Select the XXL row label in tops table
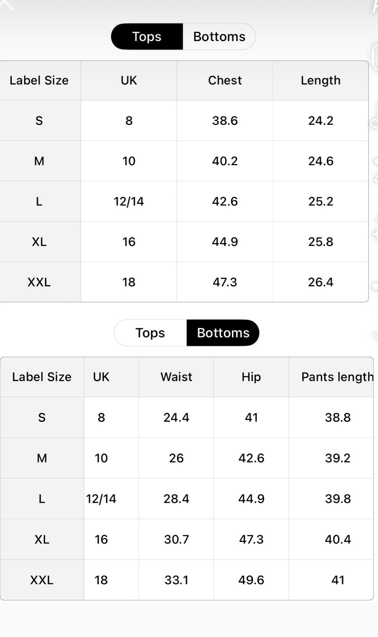This screenshot has width=378, height=637. tap(39, 282)
